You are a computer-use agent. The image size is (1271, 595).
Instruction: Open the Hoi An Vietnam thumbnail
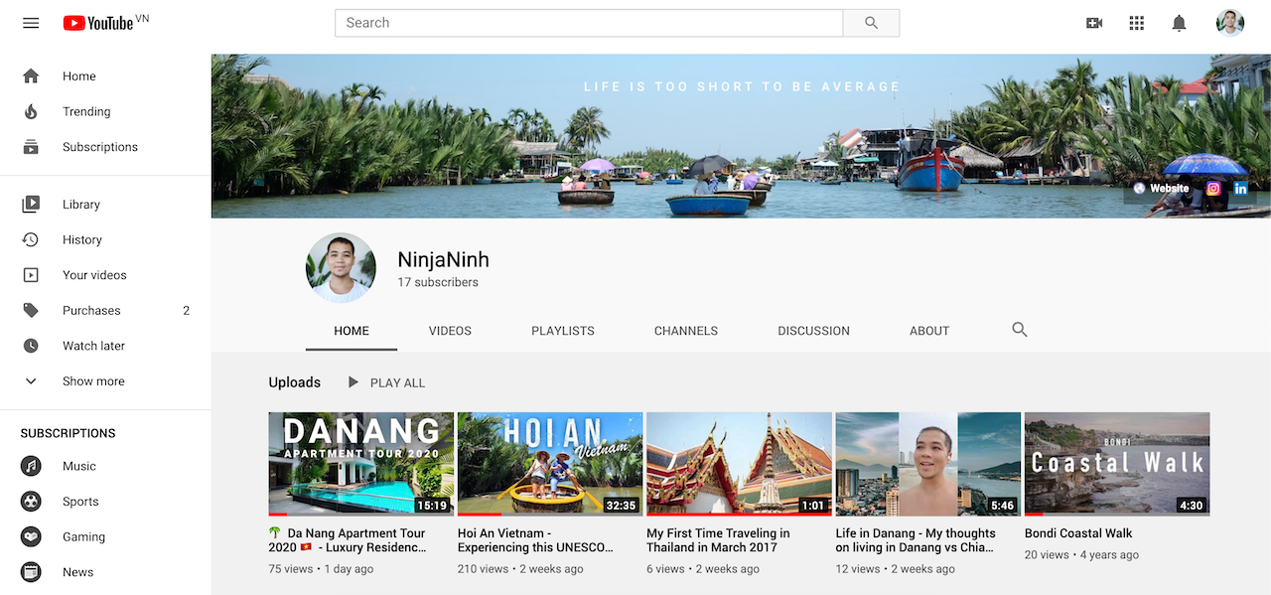550,464
